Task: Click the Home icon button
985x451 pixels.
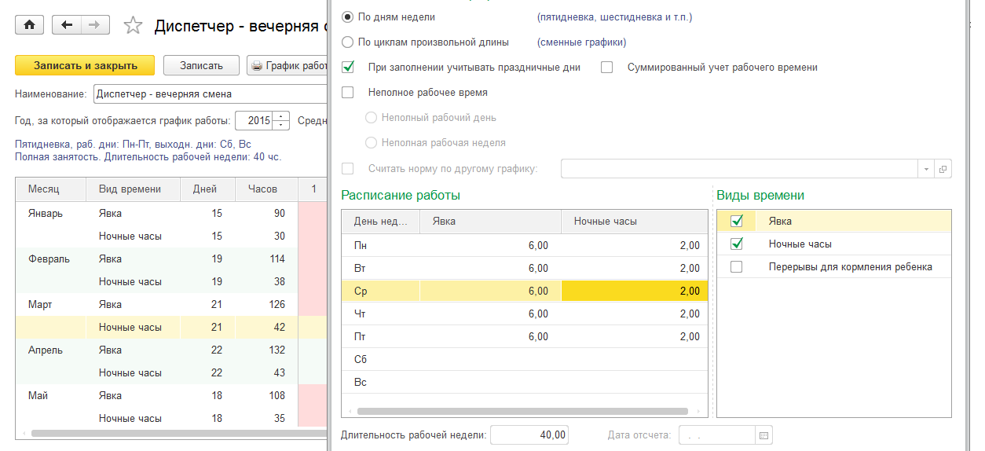Action: [30, 25]
